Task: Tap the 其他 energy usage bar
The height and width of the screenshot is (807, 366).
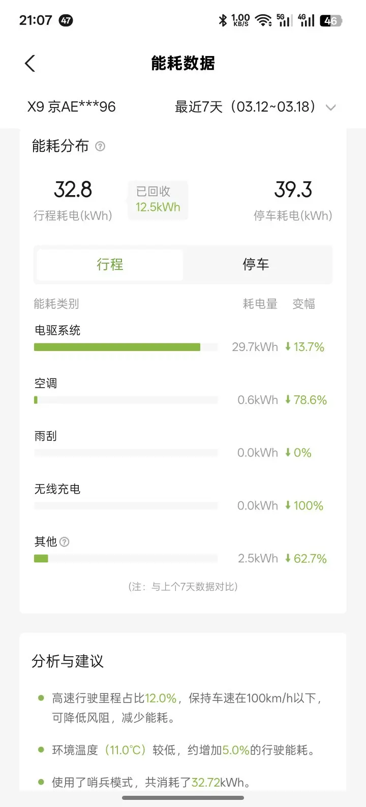Action: [41, 559]
